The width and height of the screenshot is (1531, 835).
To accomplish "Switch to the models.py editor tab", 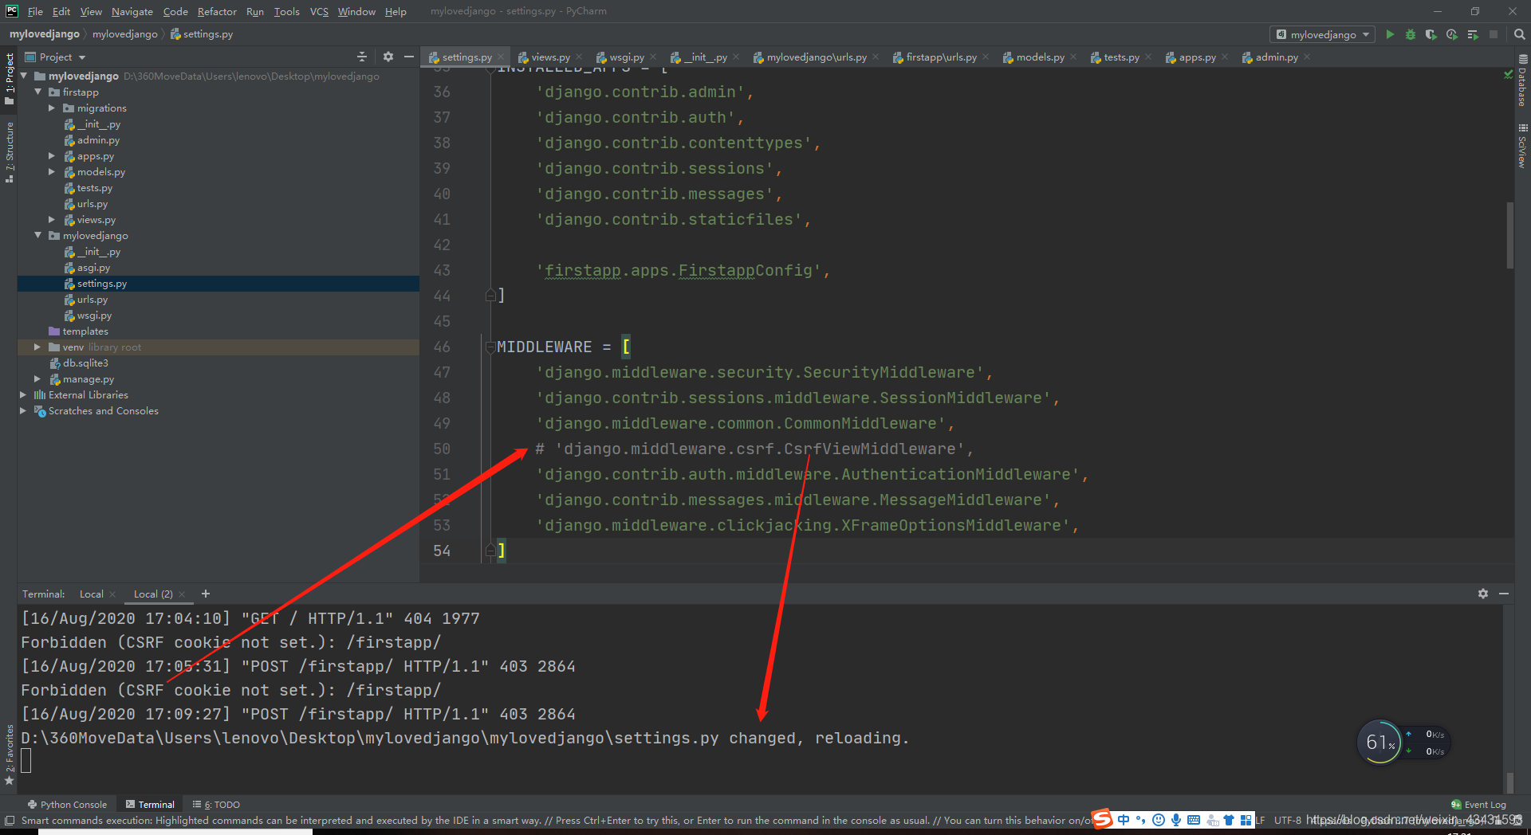I will 1040,57.
